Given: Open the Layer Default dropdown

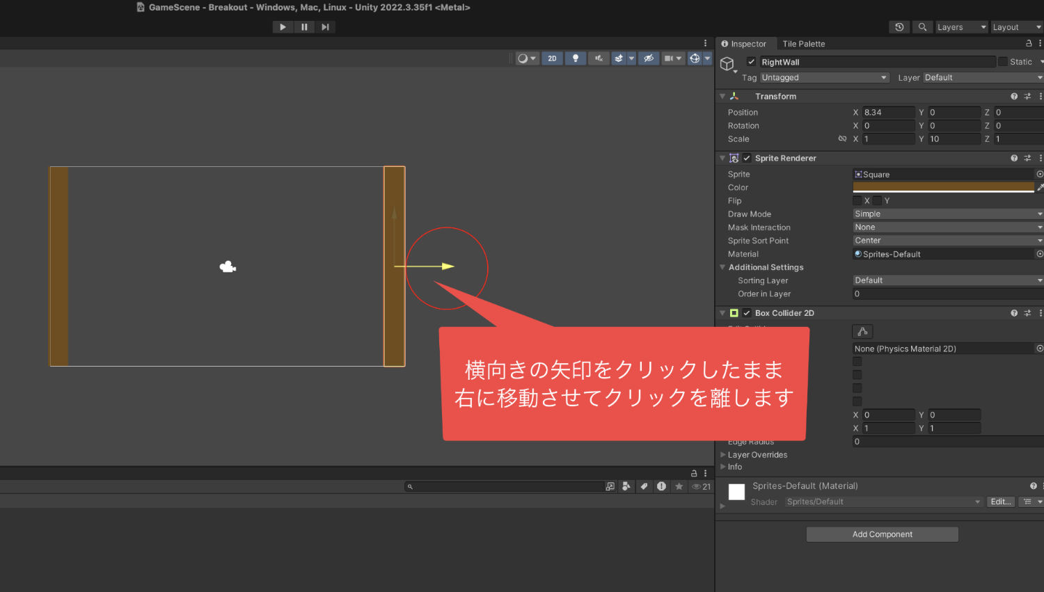Looking at the screenshot, I should coord(983,78).
